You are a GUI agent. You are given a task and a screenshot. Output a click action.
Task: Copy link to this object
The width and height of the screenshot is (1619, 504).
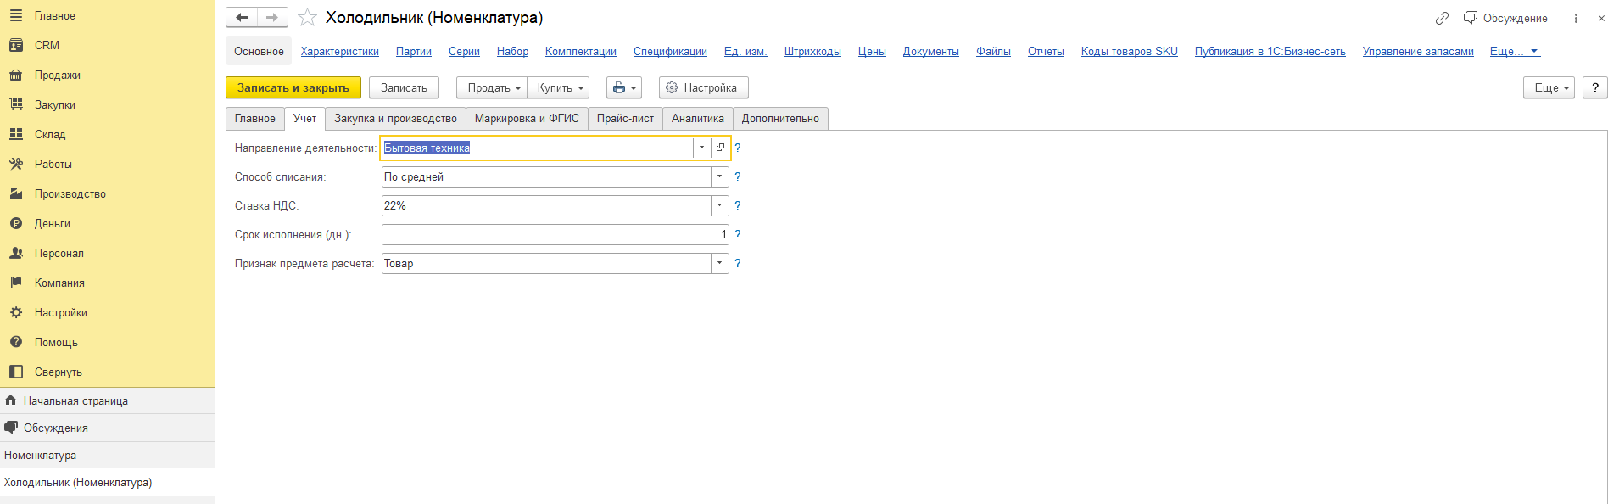point(1442,18)
